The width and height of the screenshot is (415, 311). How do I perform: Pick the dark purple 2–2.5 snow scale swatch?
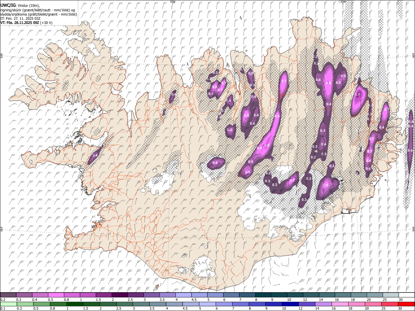[x=119, y=295]
